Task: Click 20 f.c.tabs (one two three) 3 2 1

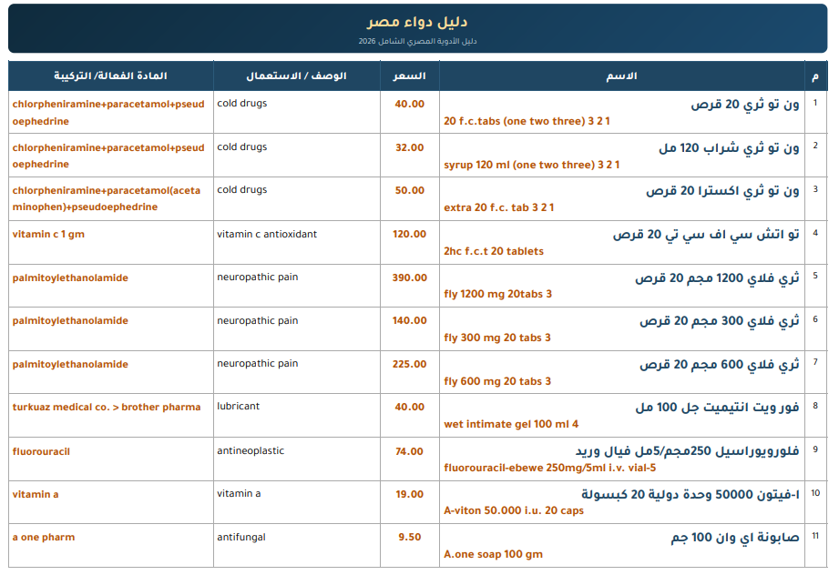Action: click(x=527, y=121)
